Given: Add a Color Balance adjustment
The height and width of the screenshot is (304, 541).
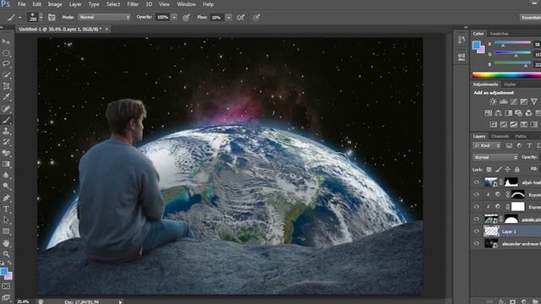Looking at the screenshot, I should [x=498, y=112].
